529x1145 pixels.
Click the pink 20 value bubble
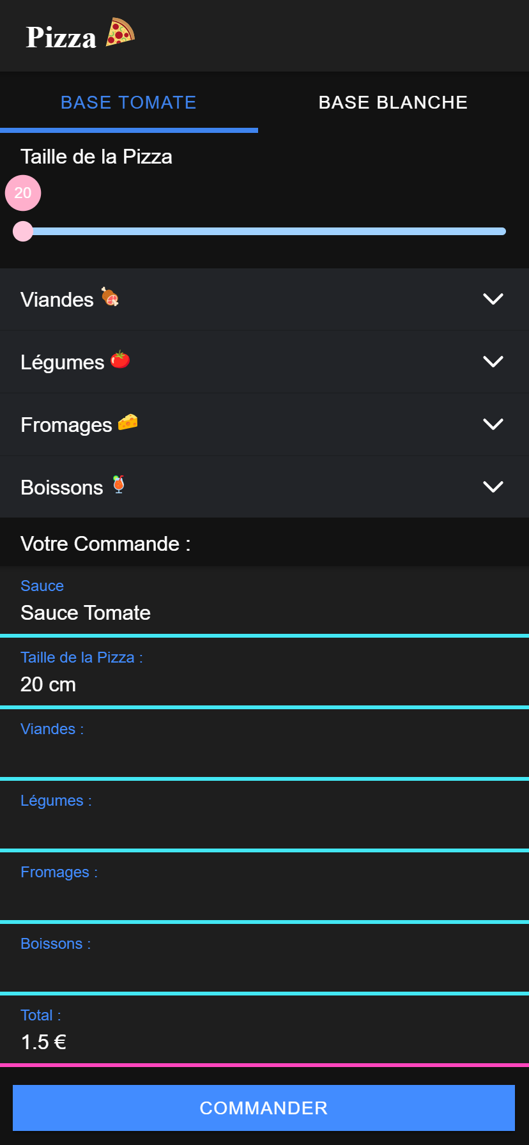tap(23, 193)
